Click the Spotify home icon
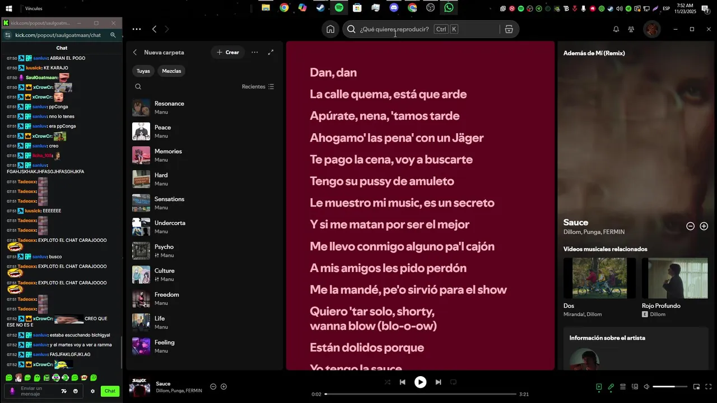The width and height of the screenshot is (717, 403). click(330, 29)
